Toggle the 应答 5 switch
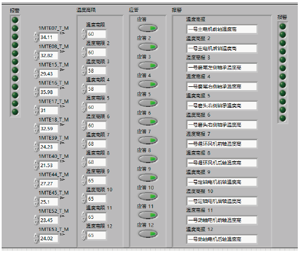This screenshot has height=254, width=300. tap(148, 103)
